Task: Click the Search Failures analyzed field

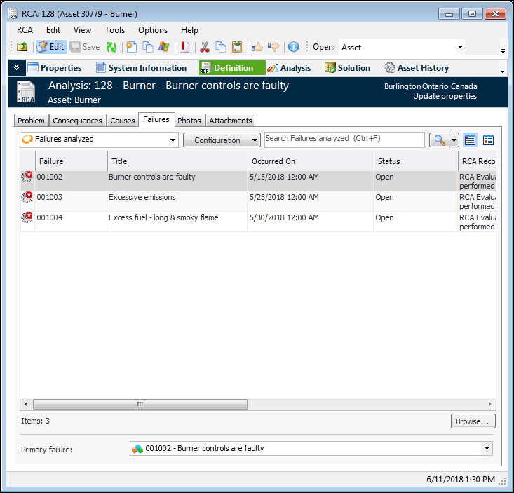Action: [x=344, y=140]
